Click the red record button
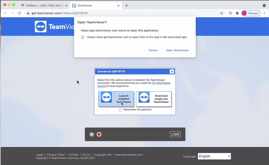269x165 pixels. click(x=99, y=134)
